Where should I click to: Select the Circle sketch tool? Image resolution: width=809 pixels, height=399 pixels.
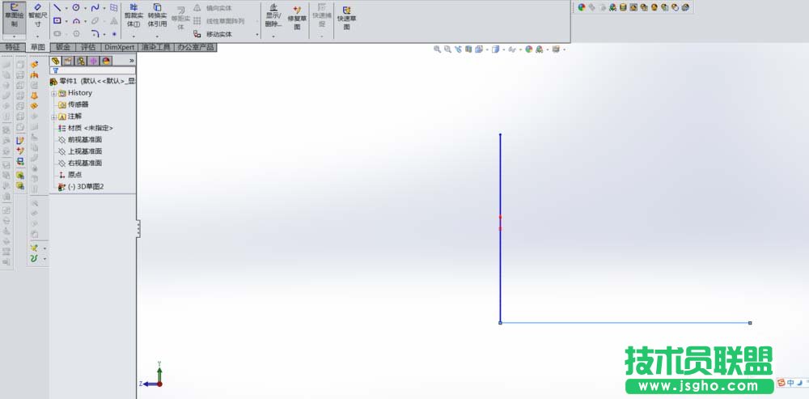(x=76, y=8)
